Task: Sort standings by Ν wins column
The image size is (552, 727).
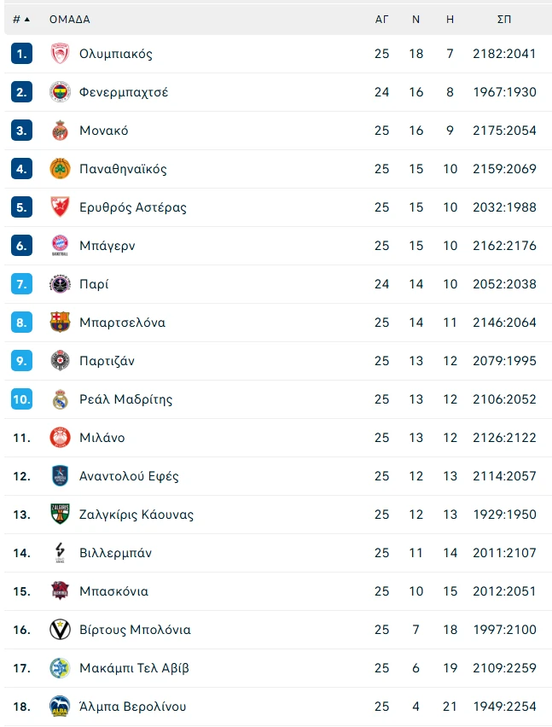Action: click(415, 19)
